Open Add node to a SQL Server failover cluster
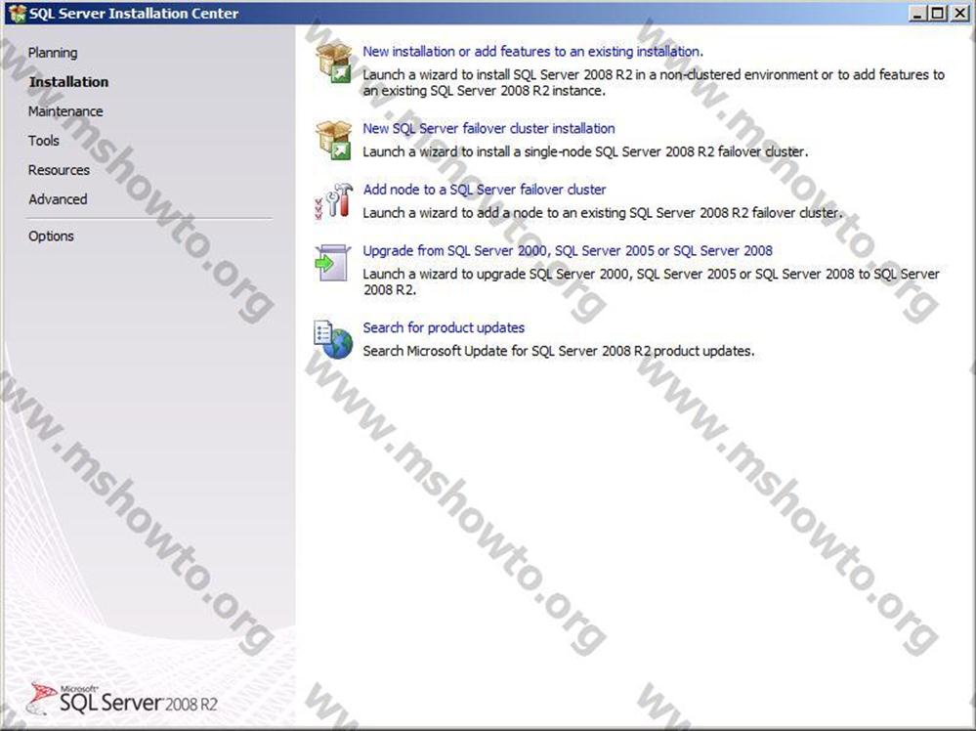Viewport: 976px width, 731px height. click(x=485, y=190)
